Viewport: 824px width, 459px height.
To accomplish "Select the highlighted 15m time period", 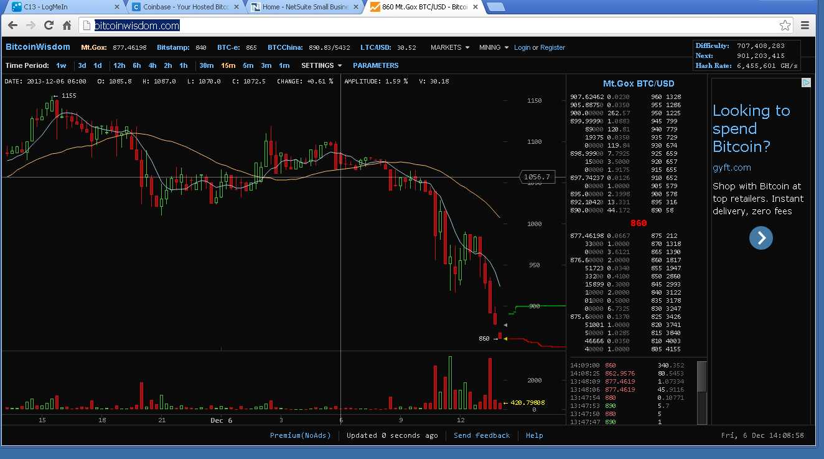I will [x=228, y=65].
